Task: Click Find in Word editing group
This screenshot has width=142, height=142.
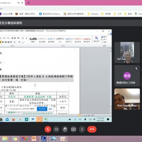Action: click(104, 37)
